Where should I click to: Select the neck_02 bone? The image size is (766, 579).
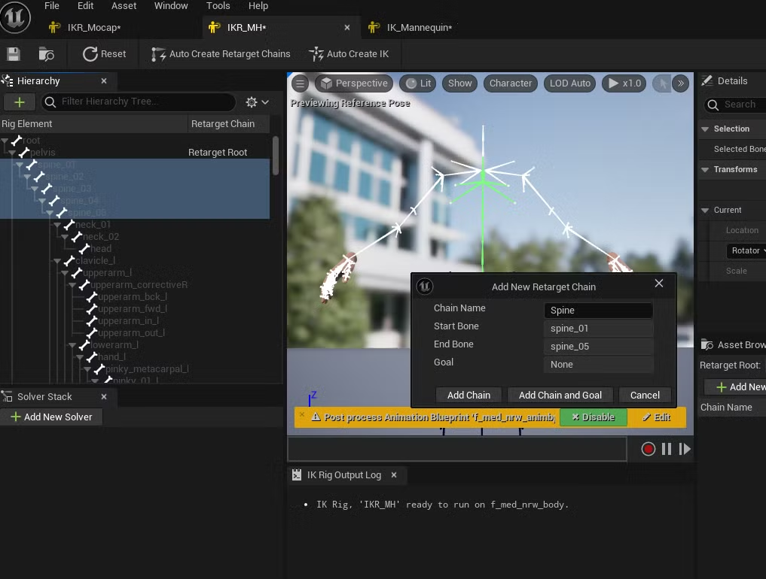point(101,237)
